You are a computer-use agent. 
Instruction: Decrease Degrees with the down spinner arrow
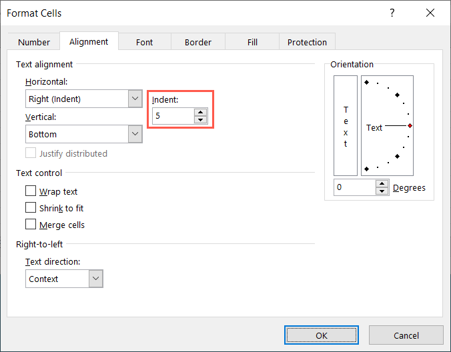(x=382, y=191)
